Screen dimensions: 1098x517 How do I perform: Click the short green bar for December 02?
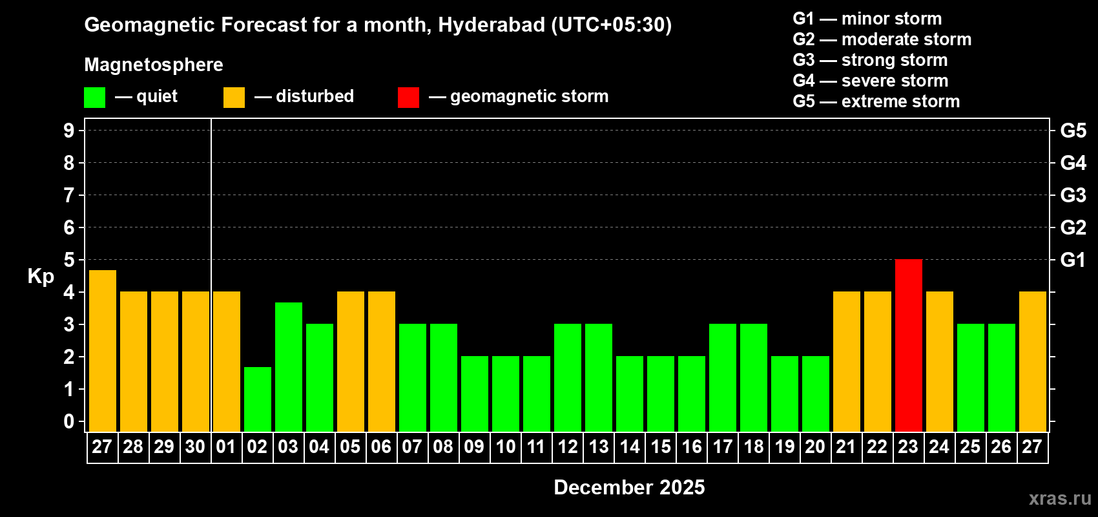[258, 399]
